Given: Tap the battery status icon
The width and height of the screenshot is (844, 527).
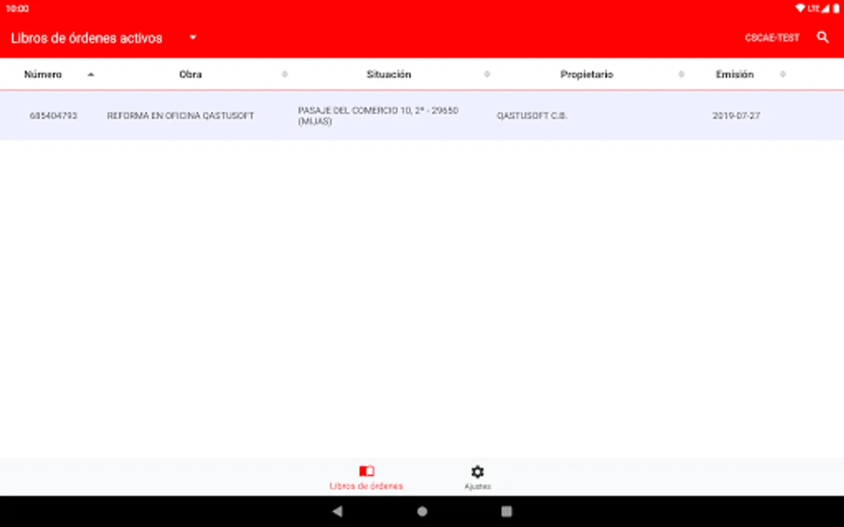Looking at the screenshot, I should click(x=836, y=8).
